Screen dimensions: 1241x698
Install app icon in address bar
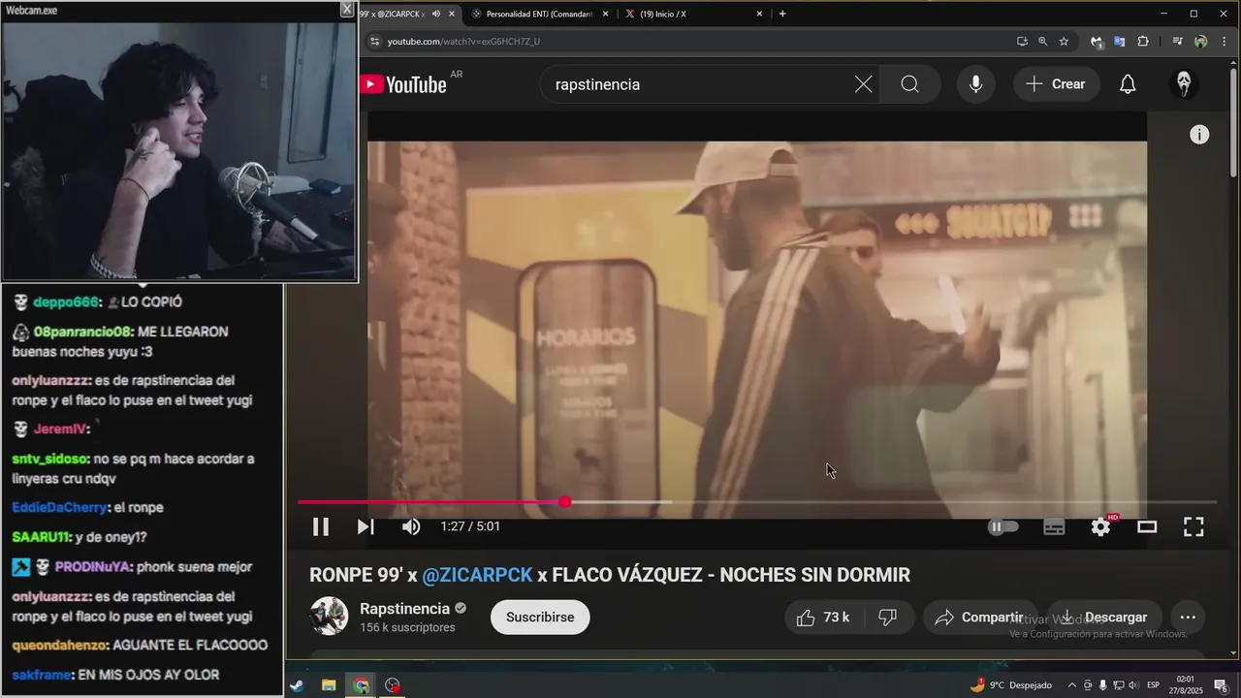tap(1022, 42)
